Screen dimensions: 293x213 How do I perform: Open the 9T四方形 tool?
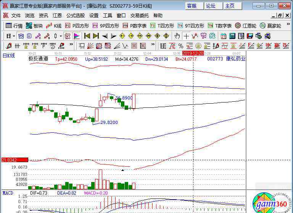point(191,26)
